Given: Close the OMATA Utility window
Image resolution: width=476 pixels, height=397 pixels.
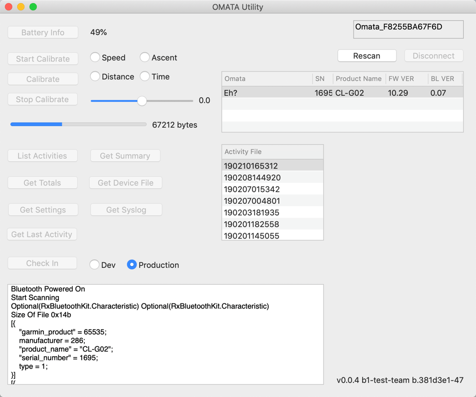Looking at the screenshot, I should tap(9, 7).
